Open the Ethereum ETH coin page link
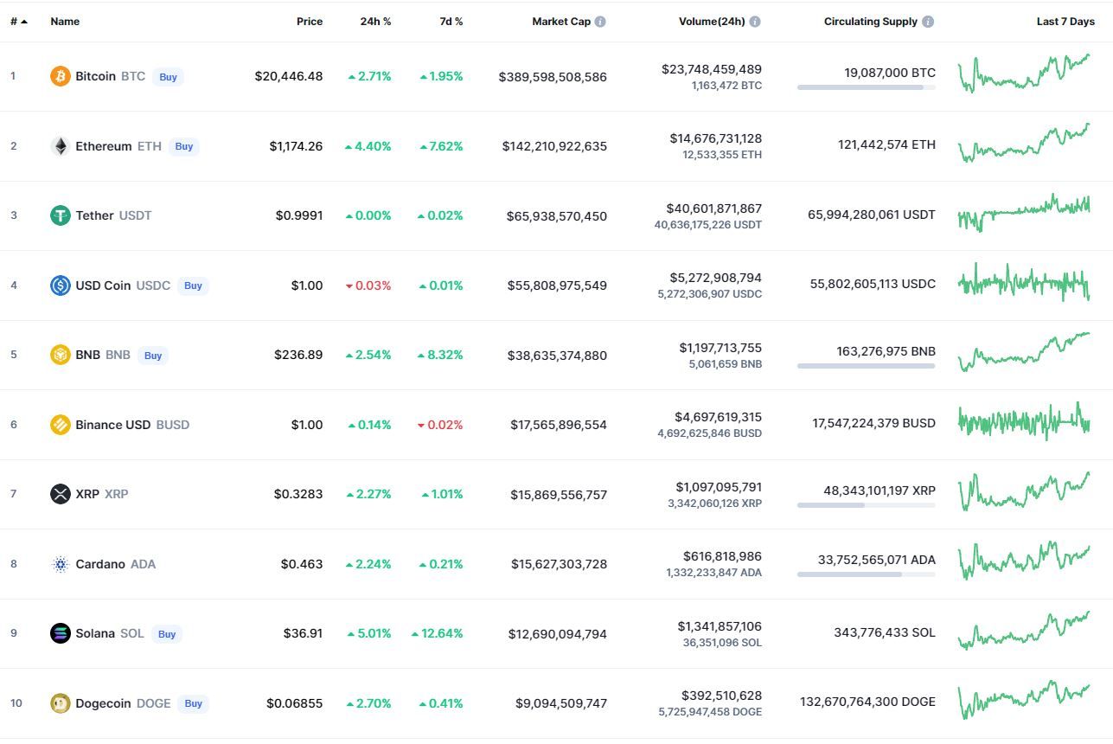This screenshot has width=1113, height=744. click(118, 146)
